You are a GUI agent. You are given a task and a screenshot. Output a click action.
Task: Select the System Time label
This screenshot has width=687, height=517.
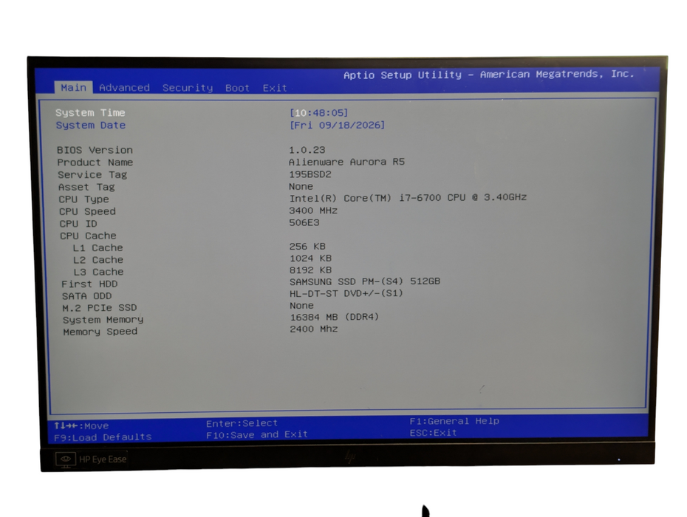90,112
